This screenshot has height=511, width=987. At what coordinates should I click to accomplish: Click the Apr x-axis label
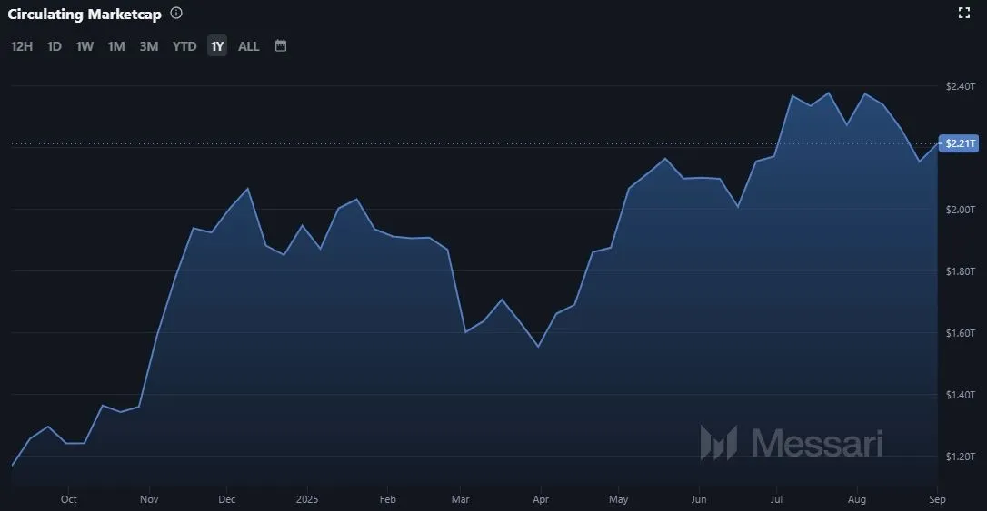click(x=541, y=499)
